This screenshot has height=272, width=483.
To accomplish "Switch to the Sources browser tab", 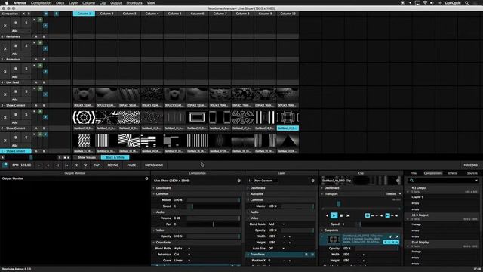I will (472, 173).
